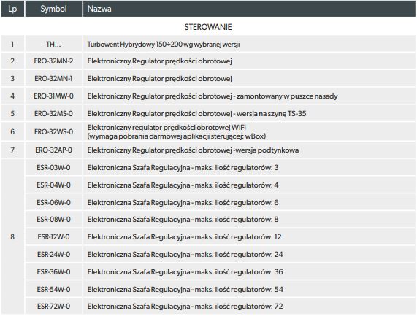The image size is (417, 316).
Task: Click the ESR-36W-0 symbol
Action: click(x=53, y=272)
